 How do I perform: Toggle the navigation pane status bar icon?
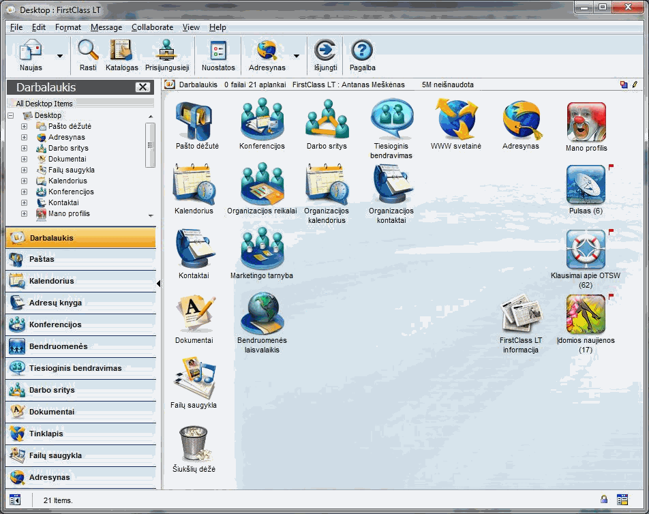coord(15,500)
